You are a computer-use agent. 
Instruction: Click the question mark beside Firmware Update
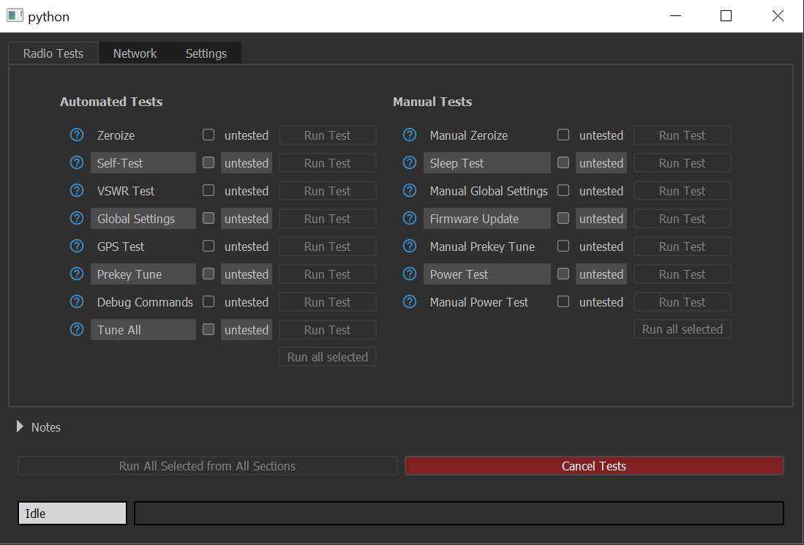(410, 219)
